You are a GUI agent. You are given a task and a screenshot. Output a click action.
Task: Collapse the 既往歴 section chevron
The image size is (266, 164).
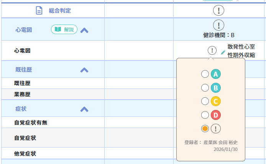tap(84, 70)
